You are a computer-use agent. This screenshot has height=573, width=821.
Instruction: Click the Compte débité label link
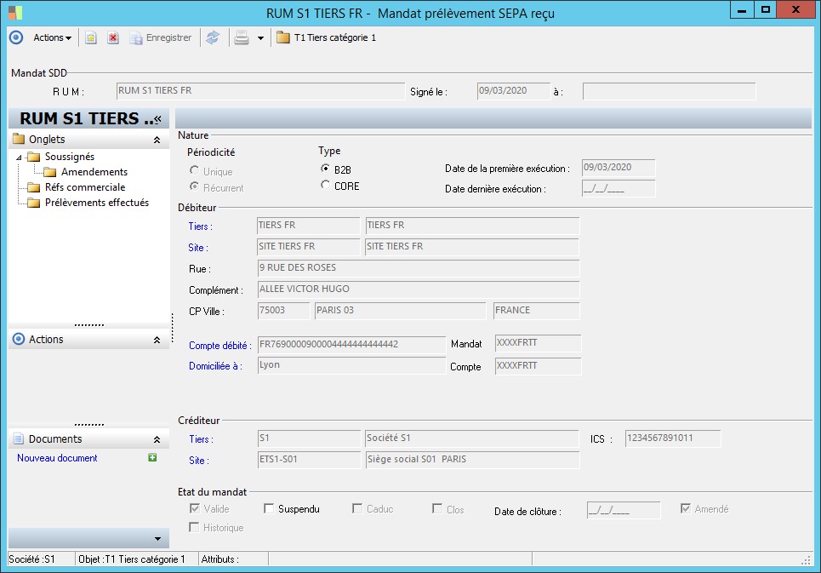220,346
